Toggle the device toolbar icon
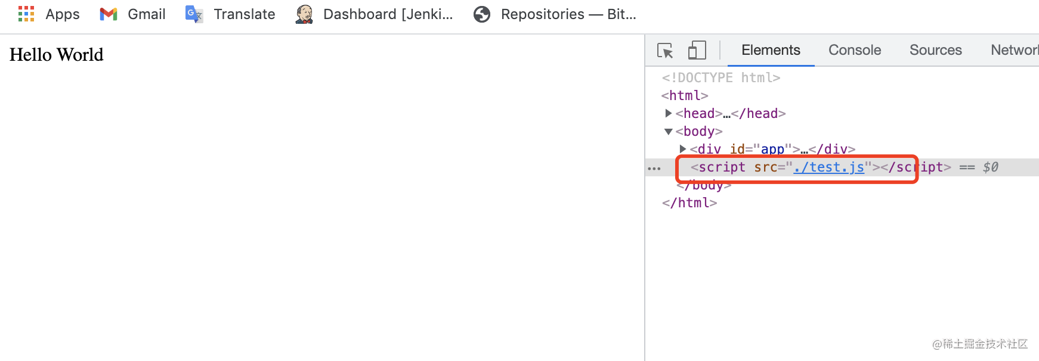The image size is (1039, 361). tap(697, 51)
